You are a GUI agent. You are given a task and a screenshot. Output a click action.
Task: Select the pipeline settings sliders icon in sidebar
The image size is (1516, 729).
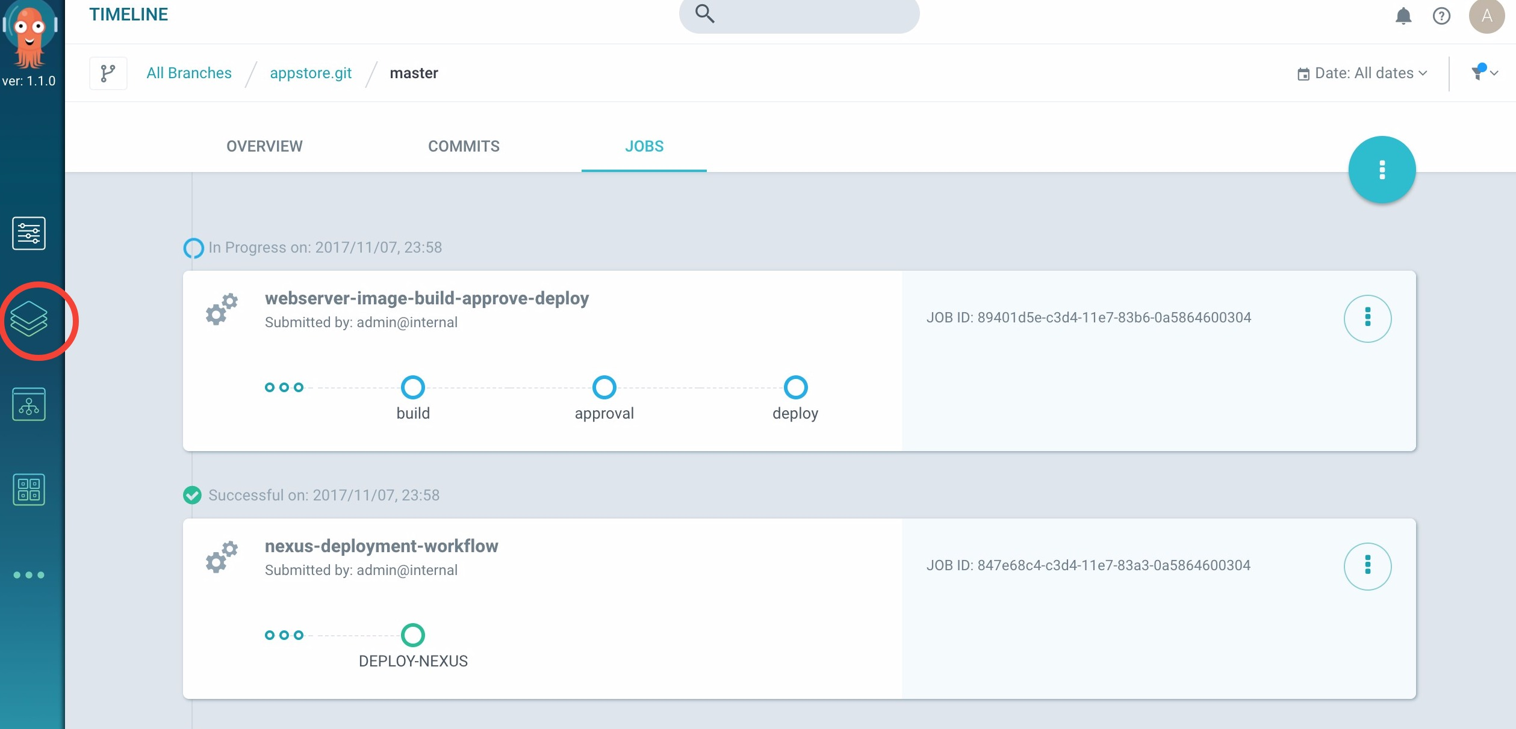[28, 233]
